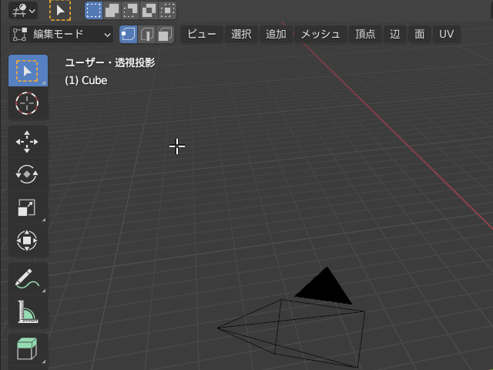
Task: Choose the set new selection mode
Action: click(94, 11)
